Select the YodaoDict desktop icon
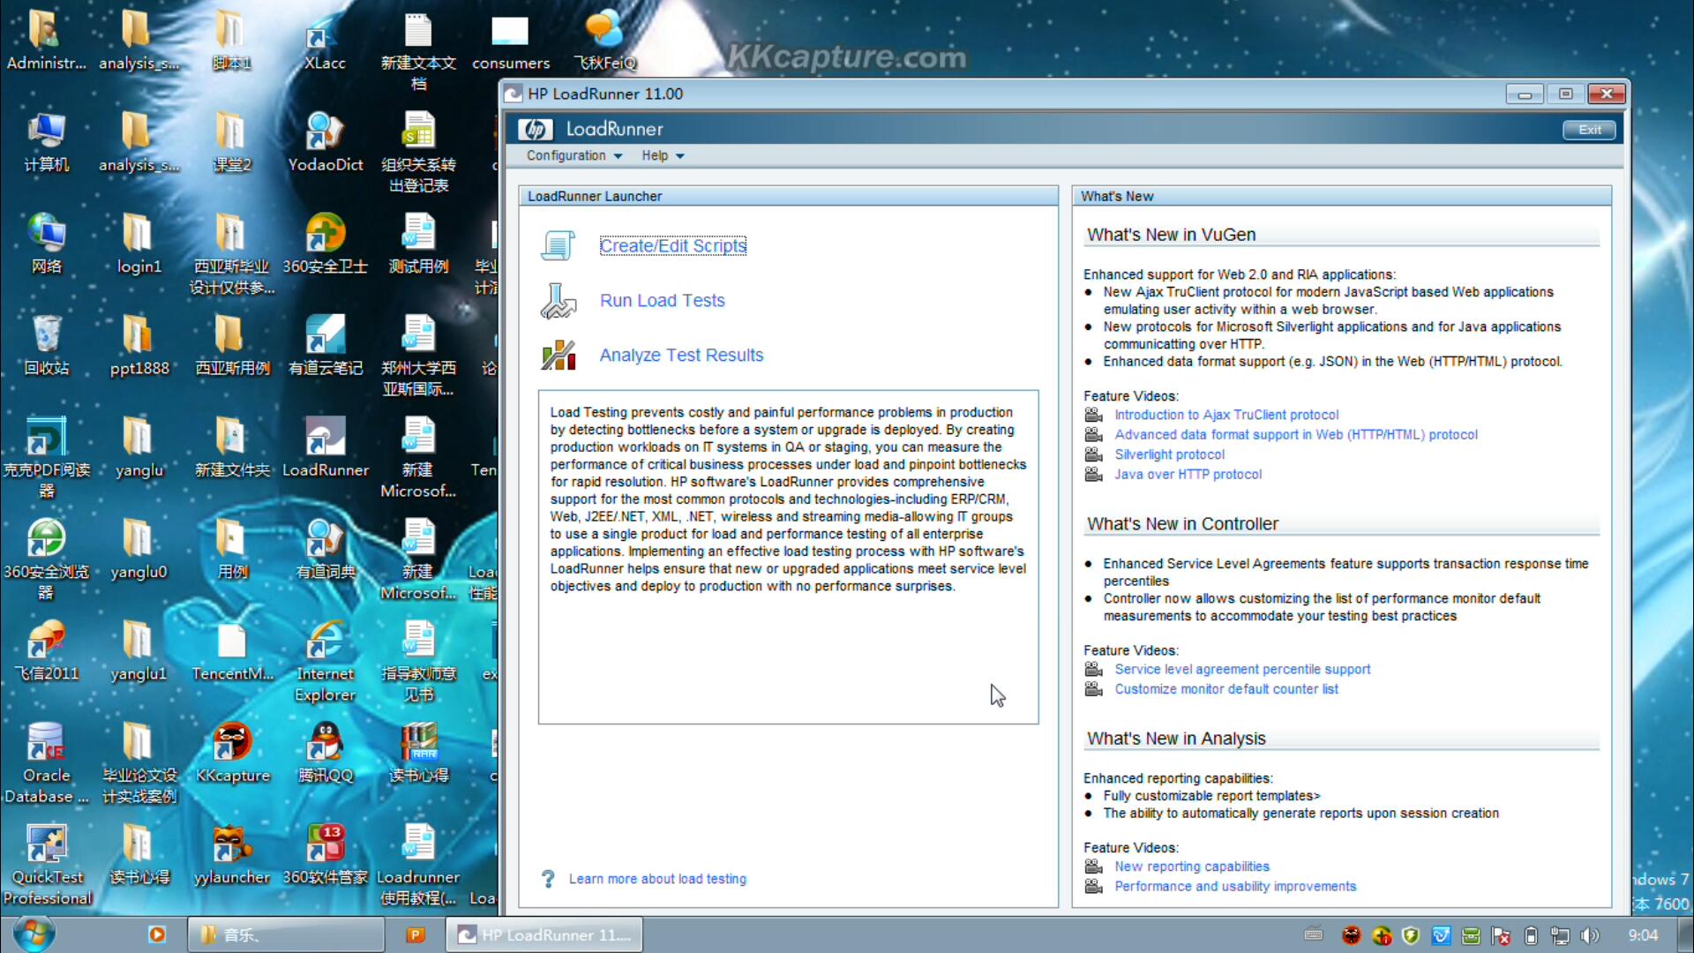Image resolution: width=1694 pixels, height=953 pixels. point(325,131)
